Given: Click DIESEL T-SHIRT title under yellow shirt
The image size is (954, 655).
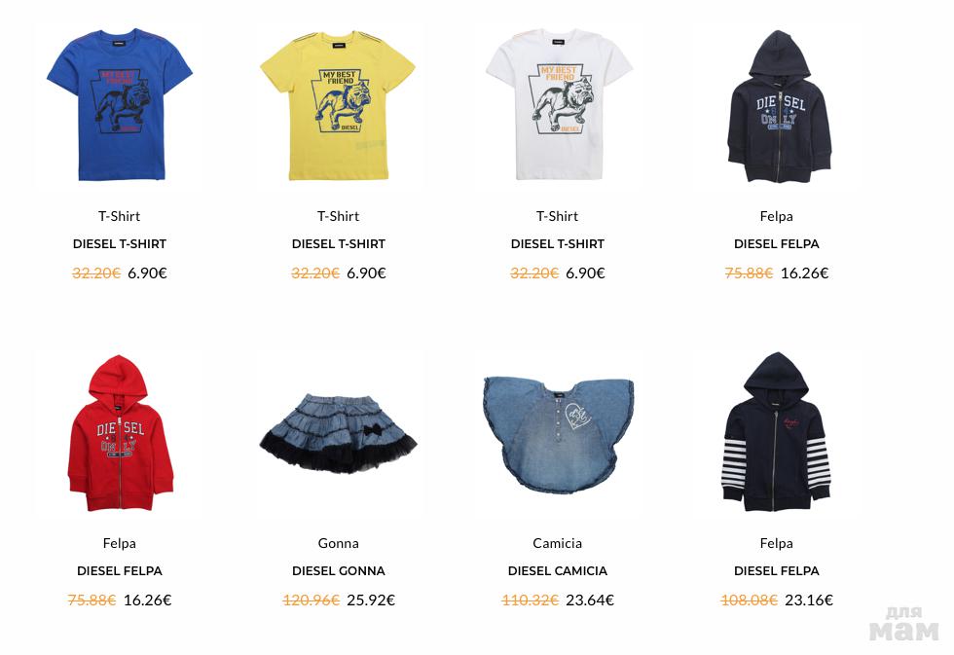Looking at the screenshot, I should (339, 244).
